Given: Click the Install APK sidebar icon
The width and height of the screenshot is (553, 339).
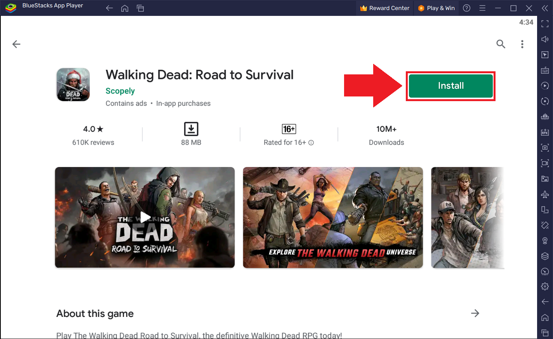Looking at the screenshot, I should tap(545, 132).
